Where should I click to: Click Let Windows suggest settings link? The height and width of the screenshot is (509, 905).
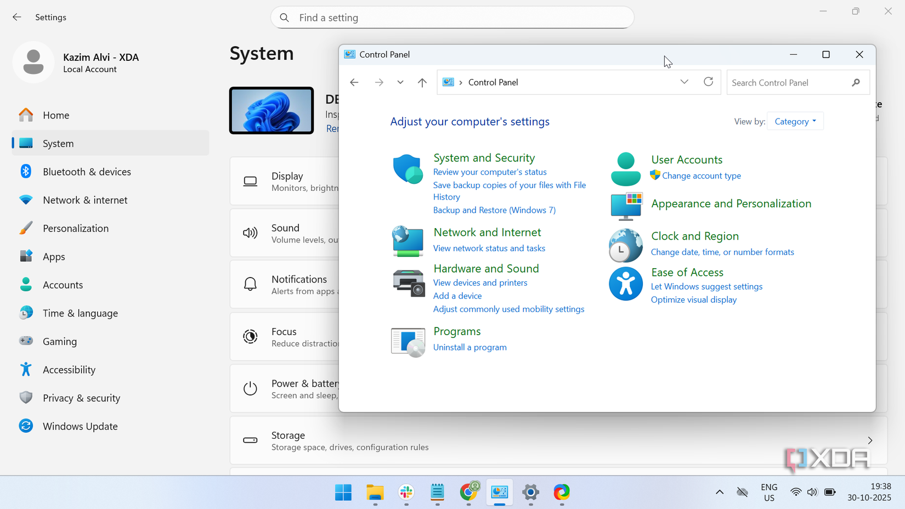(x=706, y=287)
